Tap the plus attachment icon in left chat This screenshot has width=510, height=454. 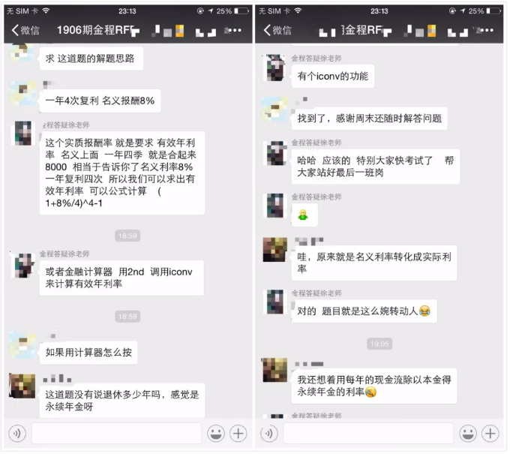(x=239, y=435)
